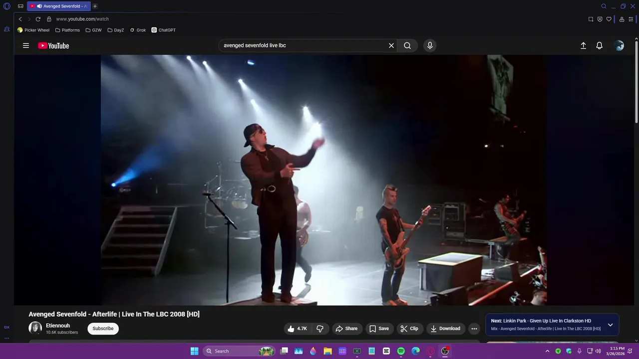Go forward to the next page
Viewport: 639px width, 359px height.
(28, 19)
